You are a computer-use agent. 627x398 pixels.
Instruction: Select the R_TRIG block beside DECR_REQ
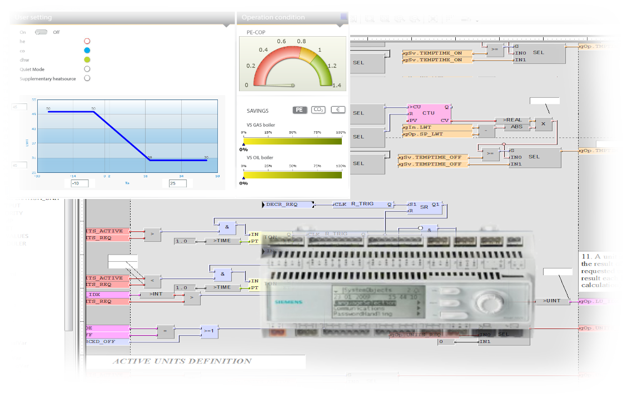(363, 204)
